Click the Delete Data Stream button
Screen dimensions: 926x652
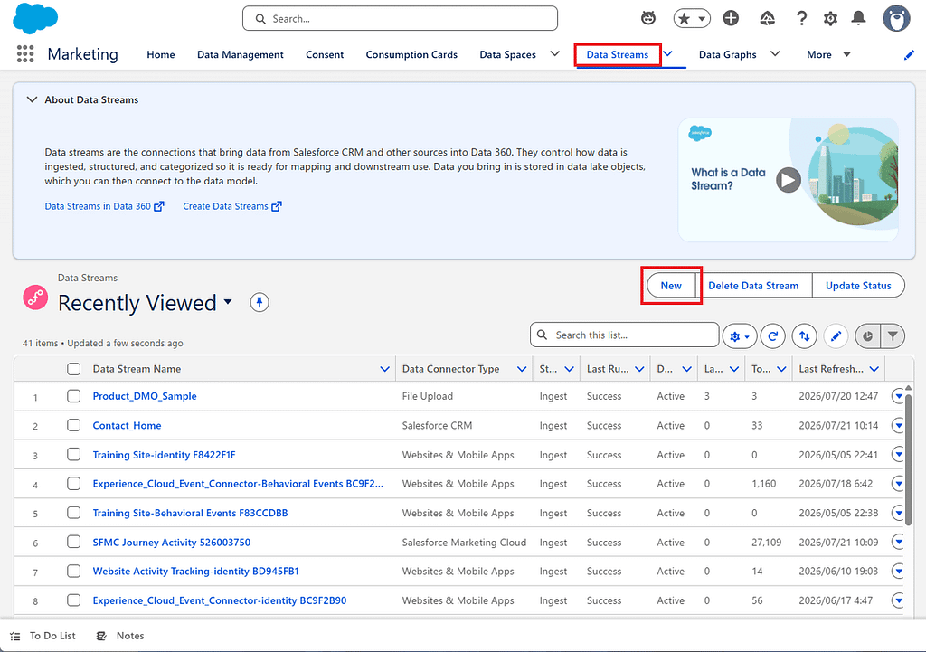coord(753,285)
